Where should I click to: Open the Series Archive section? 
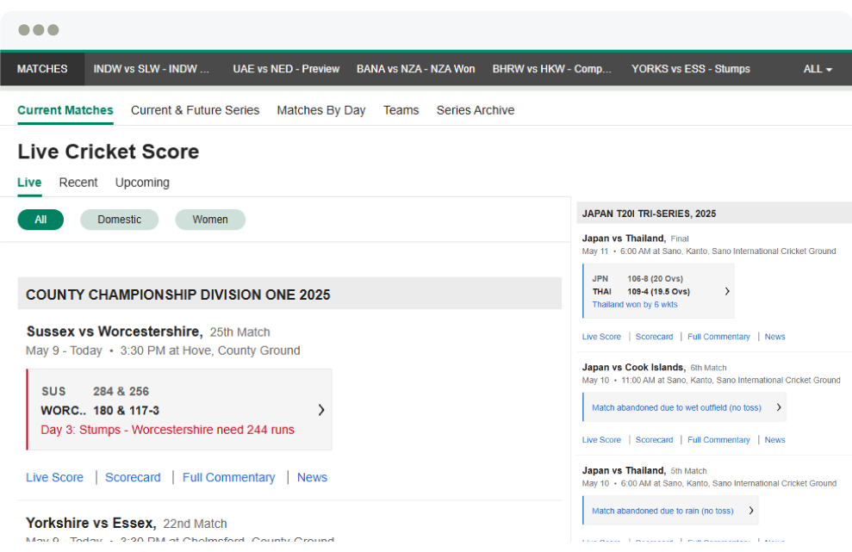(475, 110)
